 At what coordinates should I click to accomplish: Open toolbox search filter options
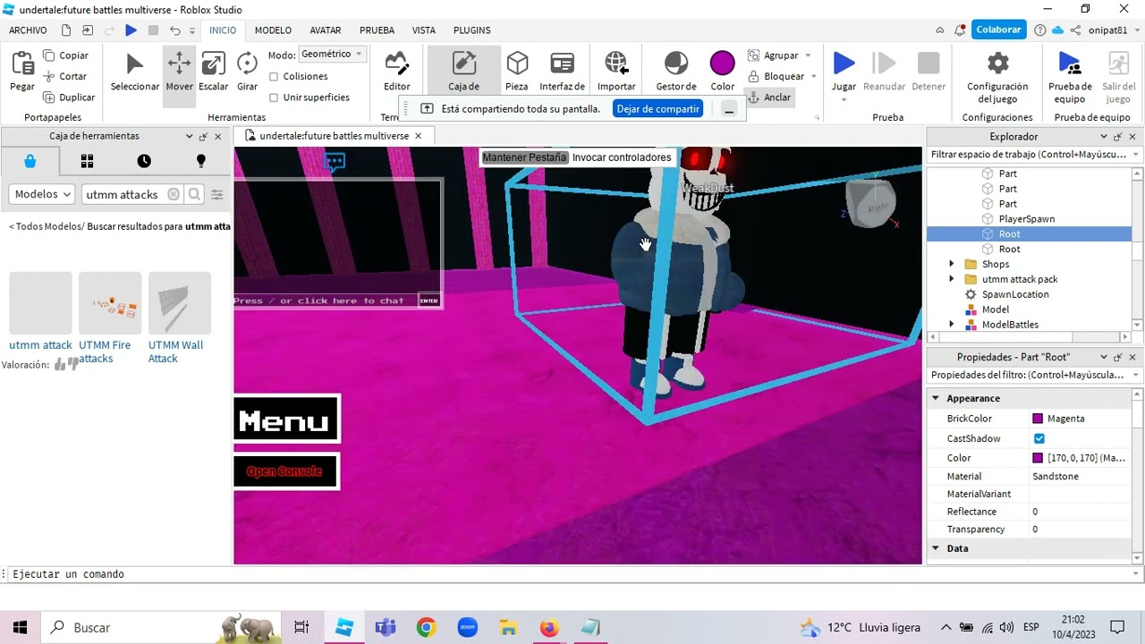pyautogui.click(x=216, y=194)
